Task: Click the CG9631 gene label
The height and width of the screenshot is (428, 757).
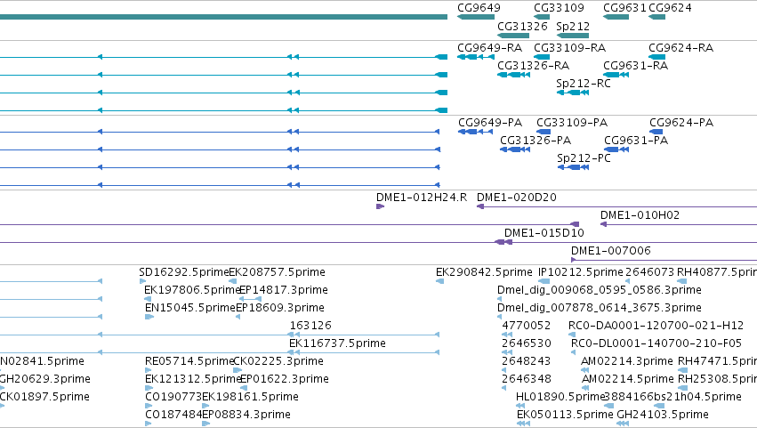Action: (624, 8)
